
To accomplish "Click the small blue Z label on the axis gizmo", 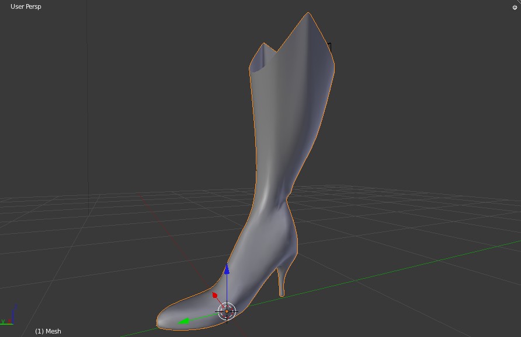I will point(16,306).
